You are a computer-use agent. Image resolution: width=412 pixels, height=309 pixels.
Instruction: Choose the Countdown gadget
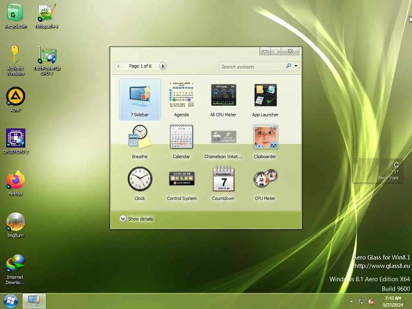(223, 183)
